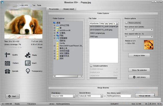Select file 35823 (original).jpg
This screenshot has width=163, height=106.
(104, 33)
